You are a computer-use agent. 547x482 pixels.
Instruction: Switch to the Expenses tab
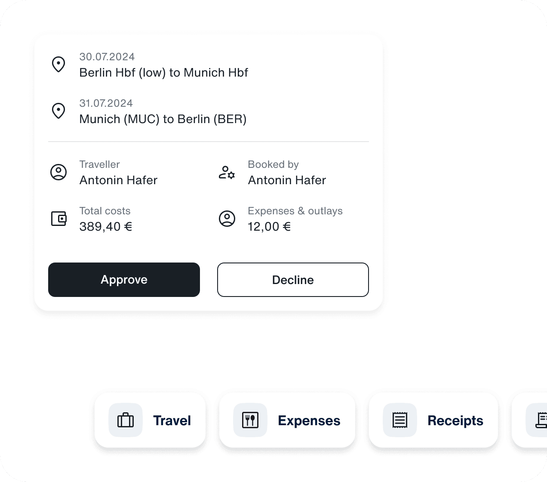287,420
